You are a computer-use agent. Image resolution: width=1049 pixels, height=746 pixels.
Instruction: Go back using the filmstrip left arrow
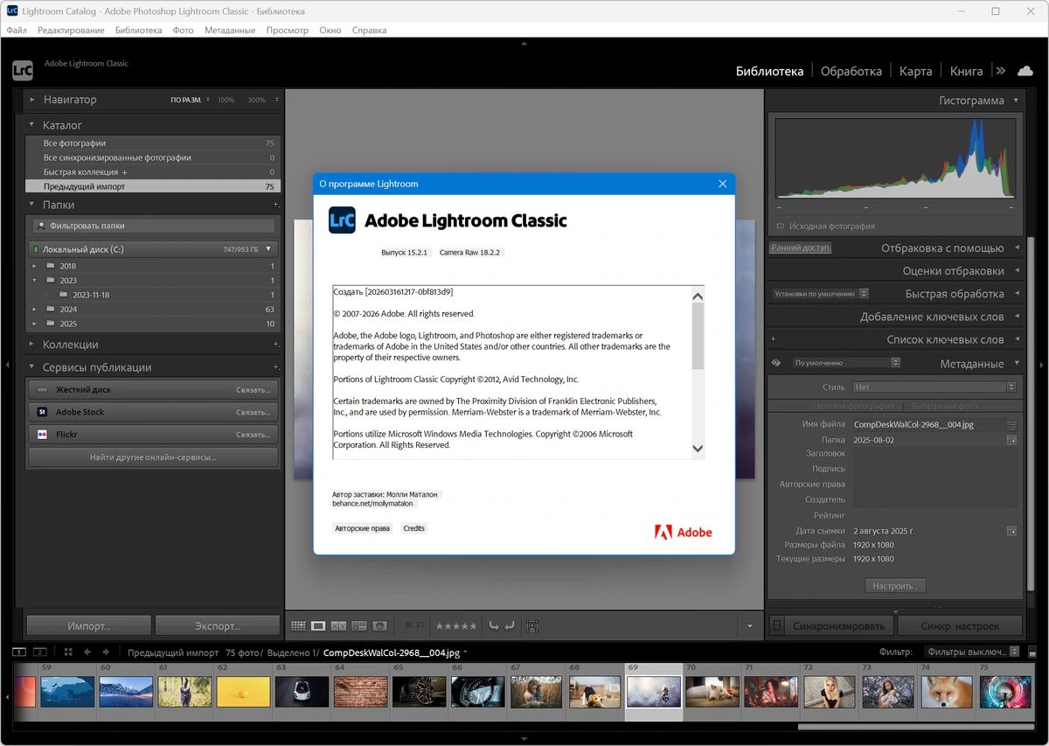click(87, 652)
